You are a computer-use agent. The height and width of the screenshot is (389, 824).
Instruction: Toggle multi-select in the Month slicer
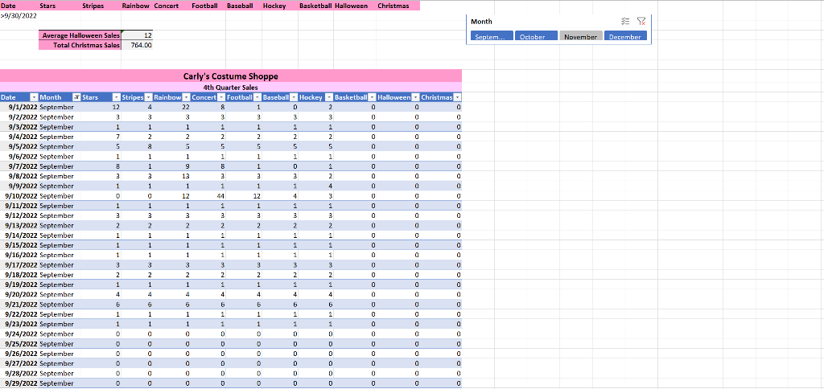624,22
